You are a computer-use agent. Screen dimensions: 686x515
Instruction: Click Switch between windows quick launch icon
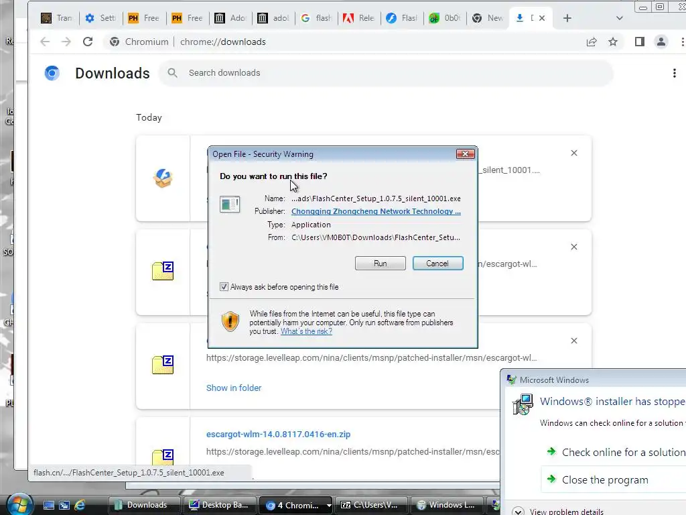64,505
